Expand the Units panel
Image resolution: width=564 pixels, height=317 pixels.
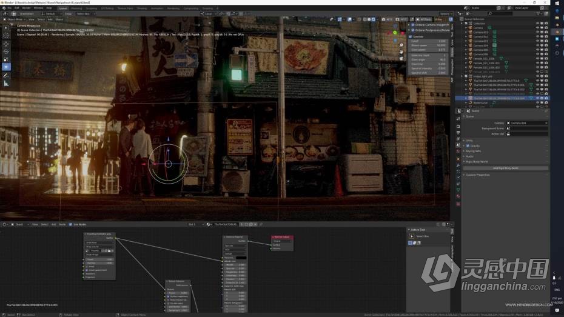(x=469, y=141)
